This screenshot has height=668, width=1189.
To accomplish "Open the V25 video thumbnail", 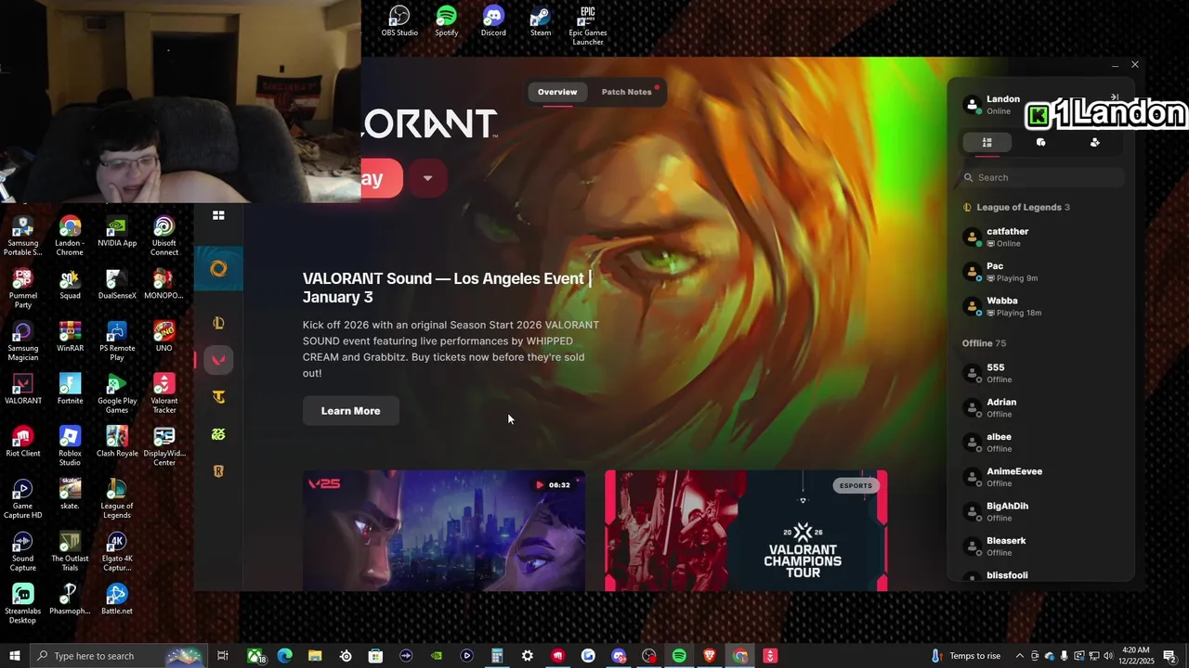I will coord(444,531).
